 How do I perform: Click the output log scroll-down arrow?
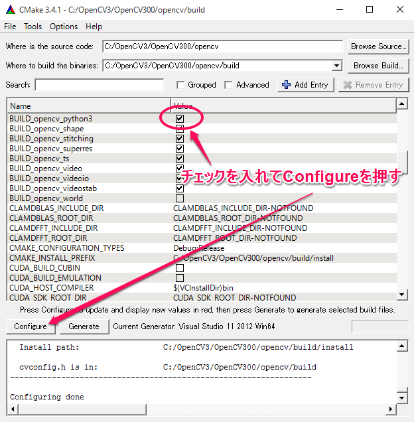[x=402, y=398]
